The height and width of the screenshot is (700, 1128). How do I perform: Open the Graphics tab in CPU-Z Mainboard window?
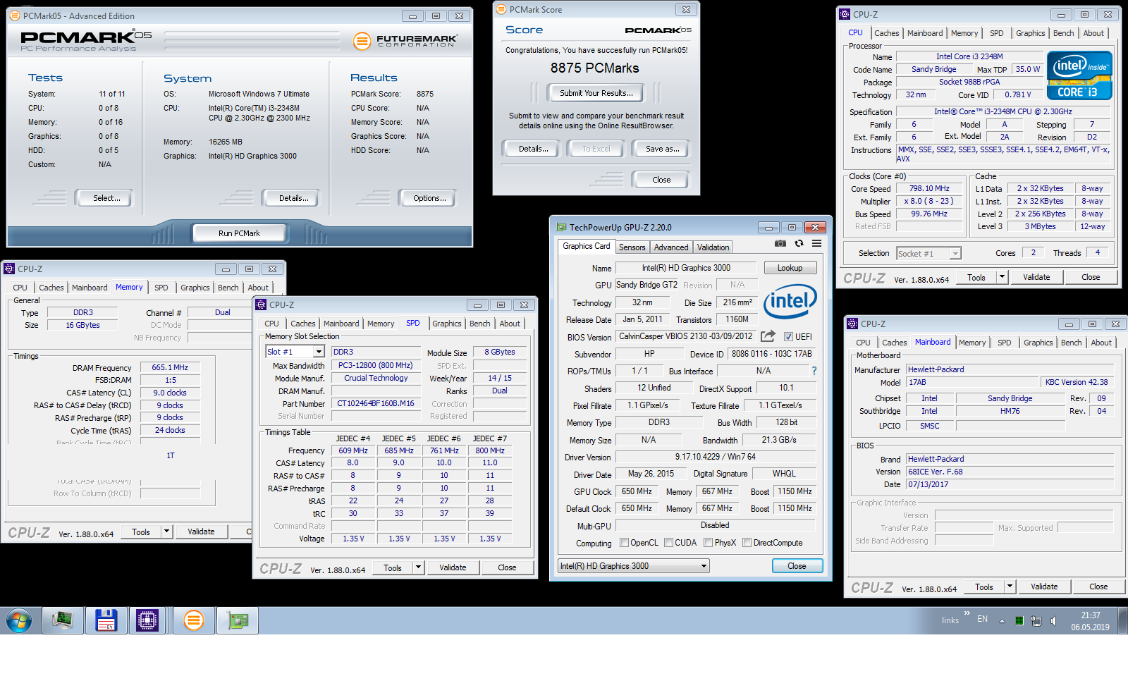(x=1038, y=343)
